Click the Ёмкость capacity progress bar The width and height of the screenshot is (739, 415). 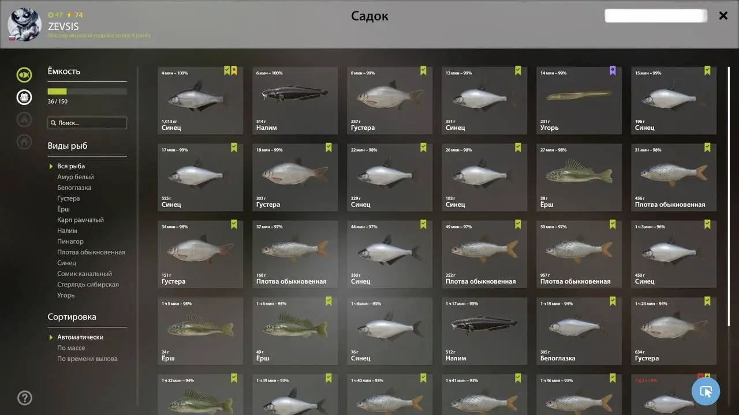tap(87, 91)
